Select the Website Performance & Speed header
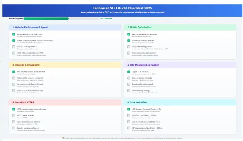The width and height of the screenshot is (243, 141). click(x=65, y=27)
